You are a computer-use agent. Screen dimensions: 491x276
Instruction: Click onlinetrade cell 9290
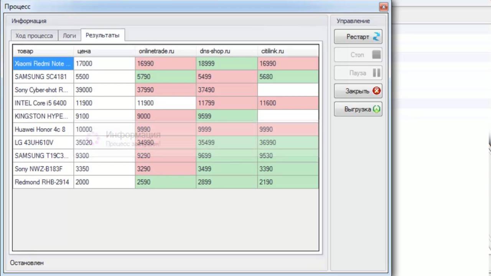tap(166, 156)
